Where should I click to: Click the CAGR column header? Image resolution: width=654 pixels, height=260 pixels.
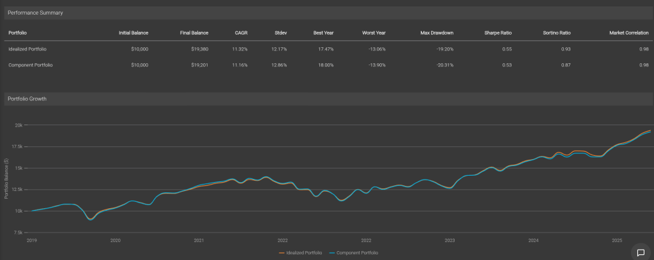[x=241, y=33]
